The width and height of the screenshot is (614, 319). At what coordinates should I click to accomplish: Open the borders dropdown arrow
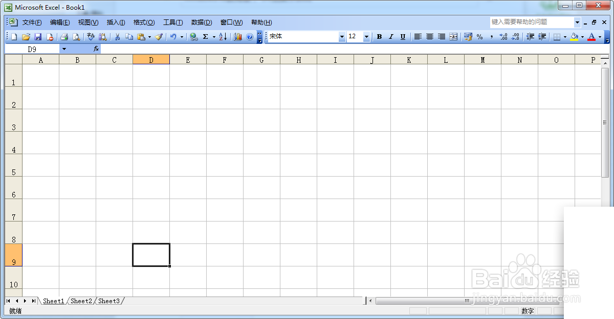565,37
